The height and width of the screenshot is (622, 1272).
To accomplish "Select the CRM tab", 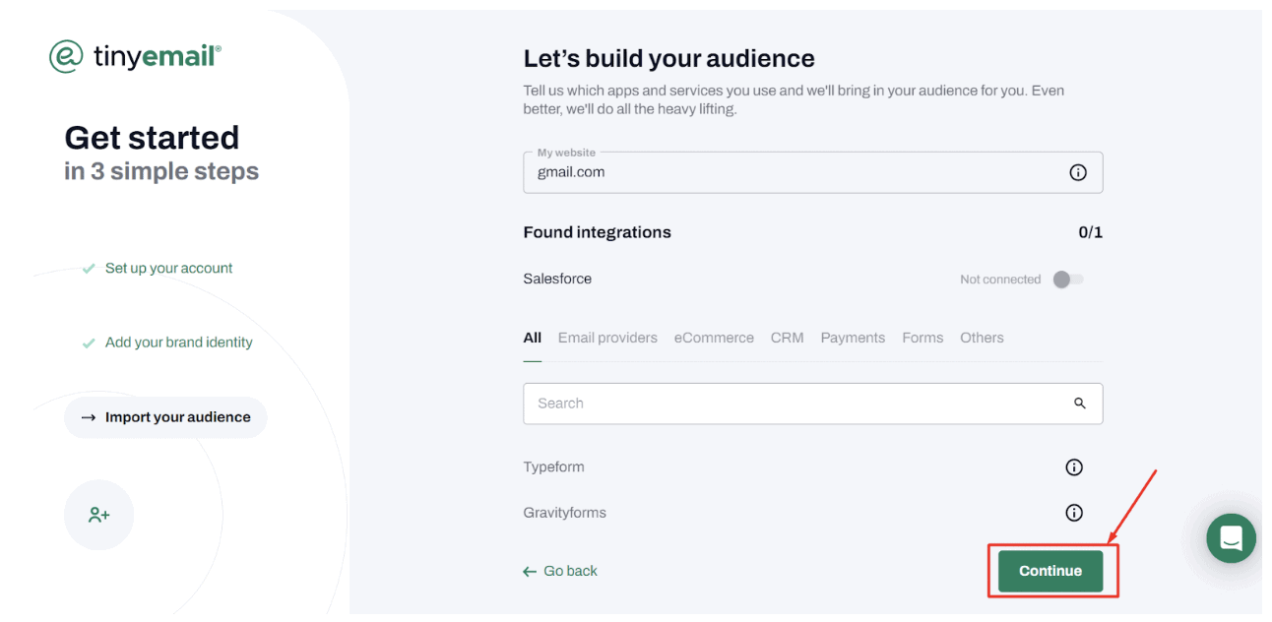I will click(x=787, y=338).
